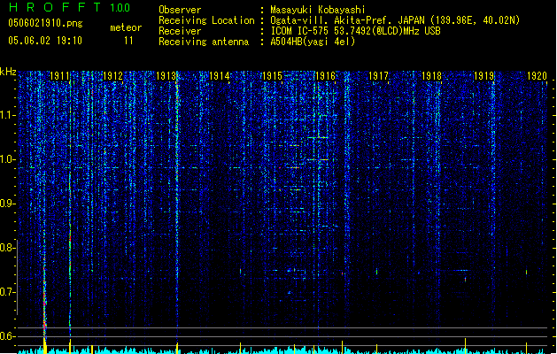The width and height of the screenshot is (557, 354).
Task: Click the 'Receiving Location' label
Action: pyautogui.click(x=206, y=20)
